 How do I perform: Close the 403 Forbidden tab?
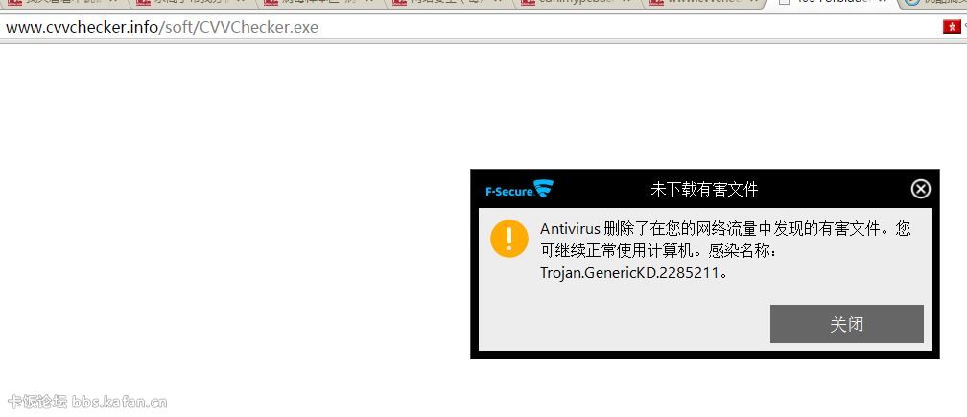click(x=884, y=3)
